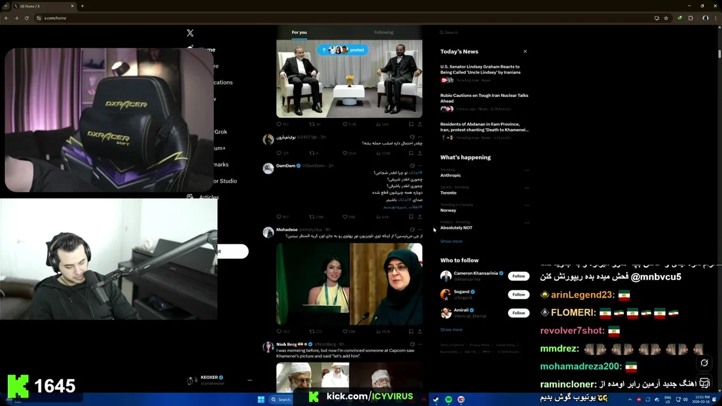Open more options for Absolutely NOT trend

tap(527, 222)
